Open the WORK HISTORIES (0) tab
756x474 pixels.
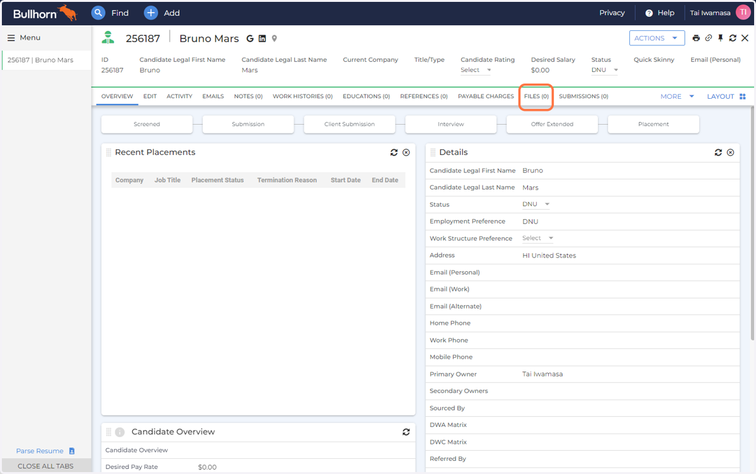click(x=302, y=96)
